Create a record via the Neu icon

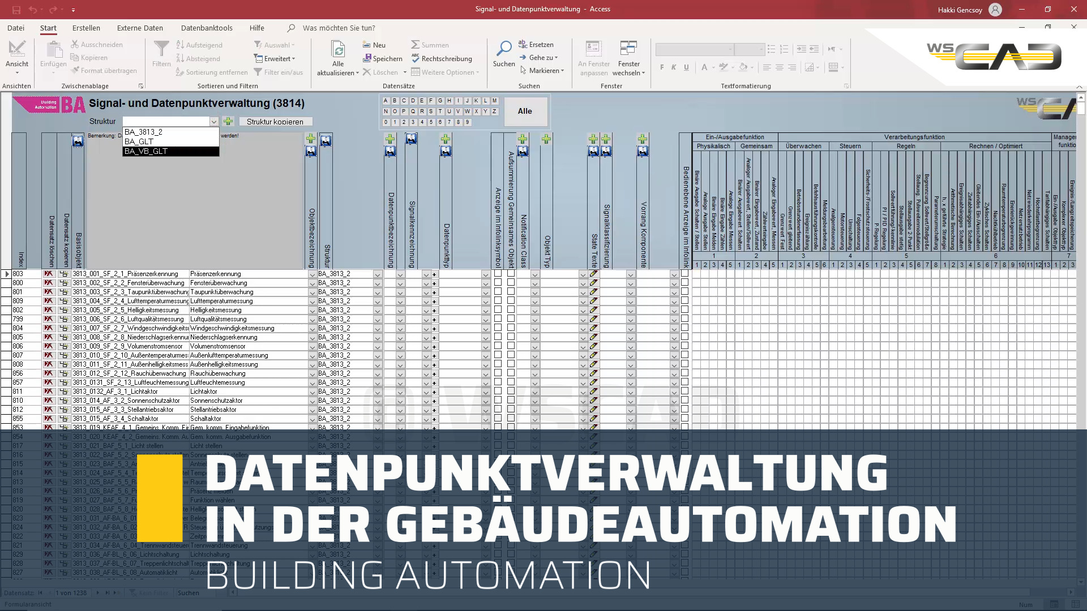367,45
